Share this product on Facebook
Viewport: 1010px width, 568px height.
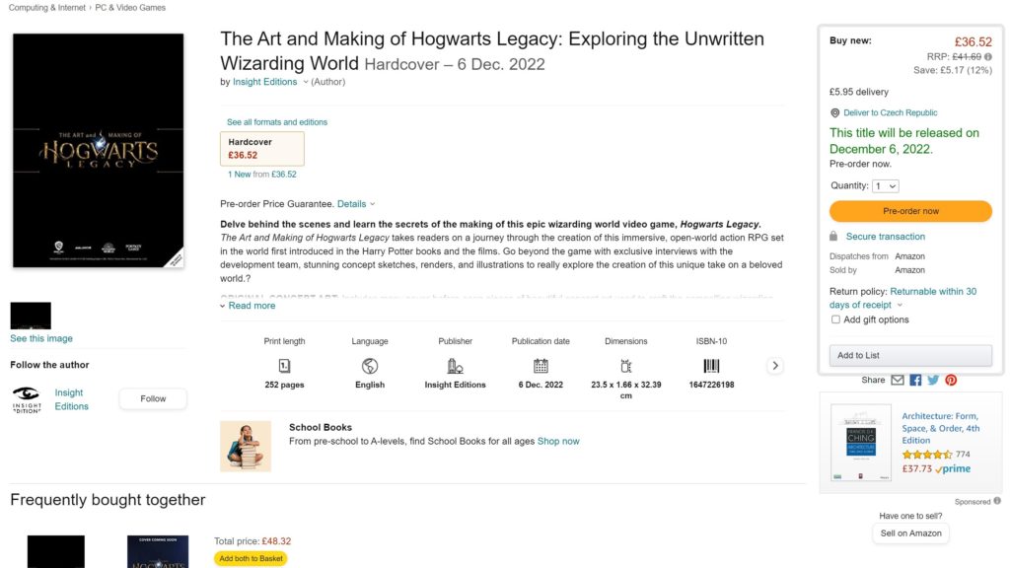[915, 380]
